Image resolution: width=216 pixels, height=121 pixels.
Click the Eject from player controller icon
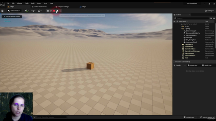point(57,11)
